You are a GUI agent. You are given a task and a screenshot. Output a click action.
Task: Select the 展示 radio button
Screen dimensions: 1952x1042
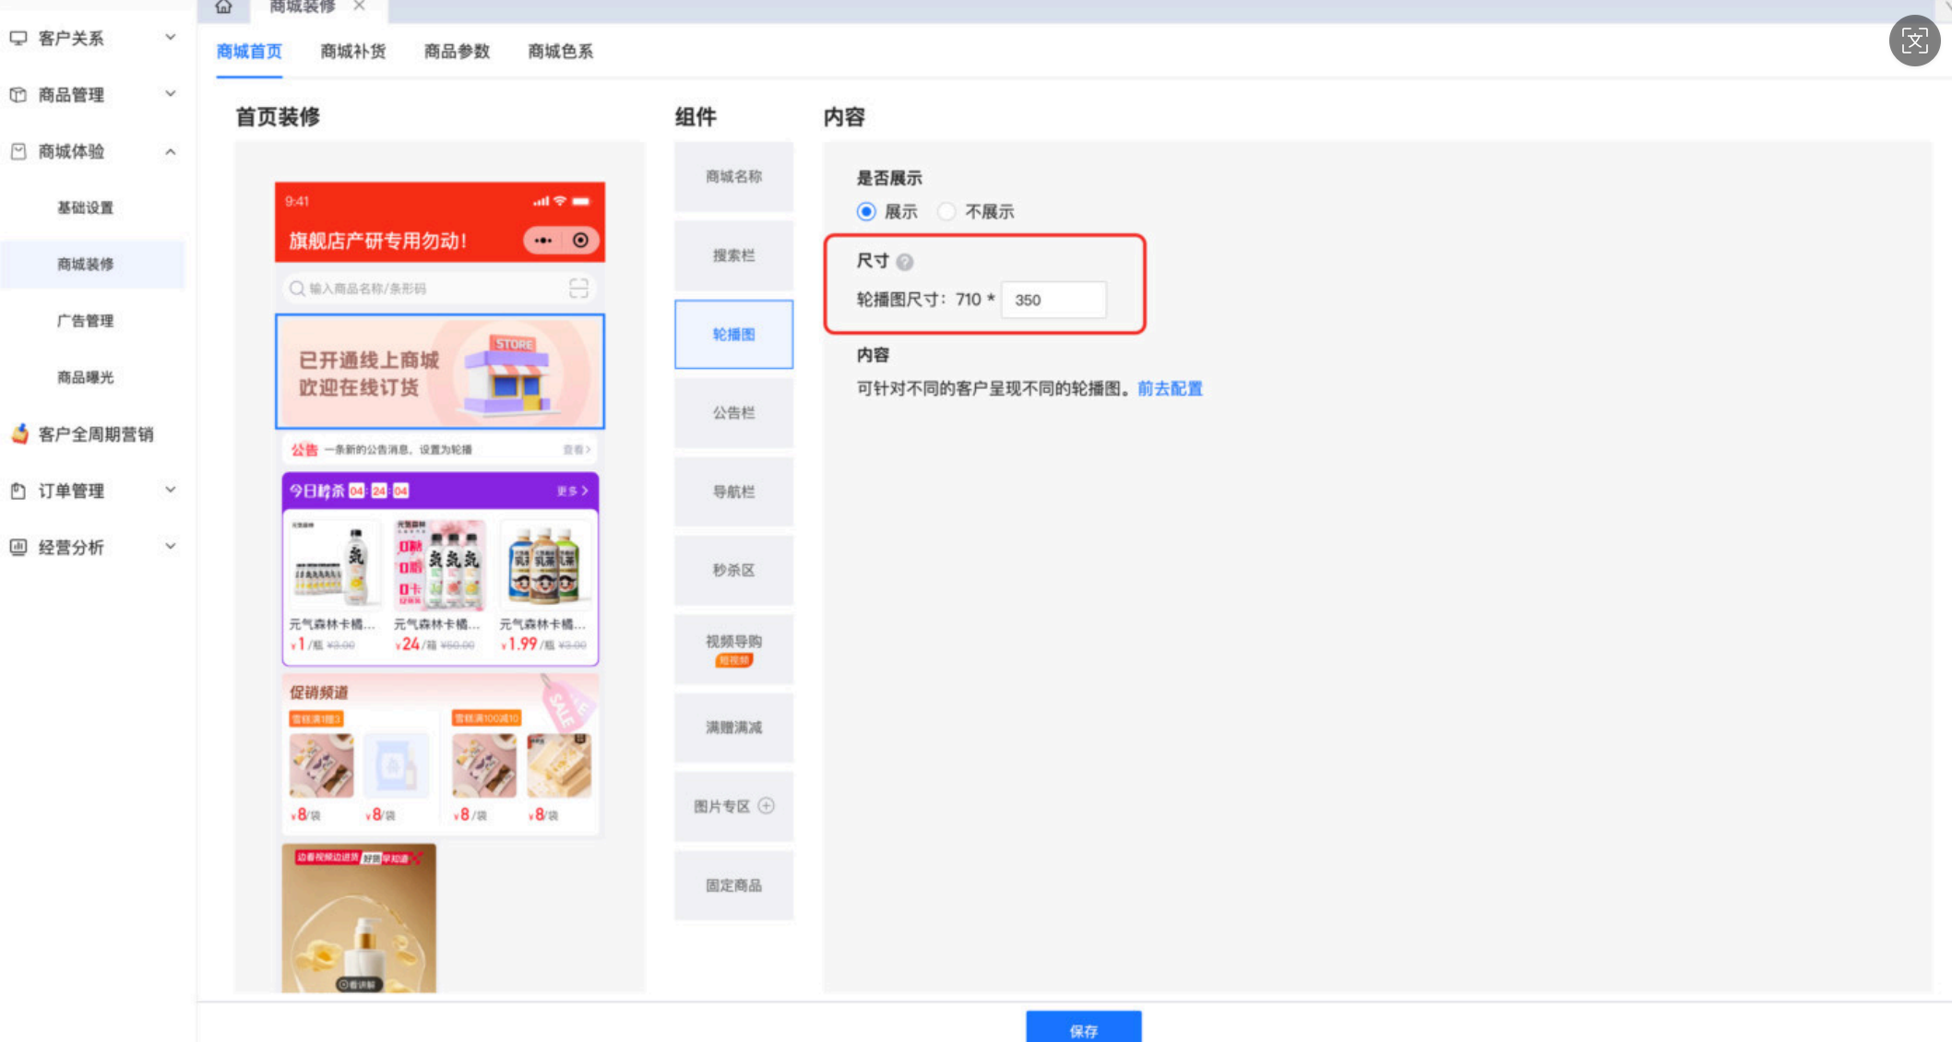click(866, 212)
